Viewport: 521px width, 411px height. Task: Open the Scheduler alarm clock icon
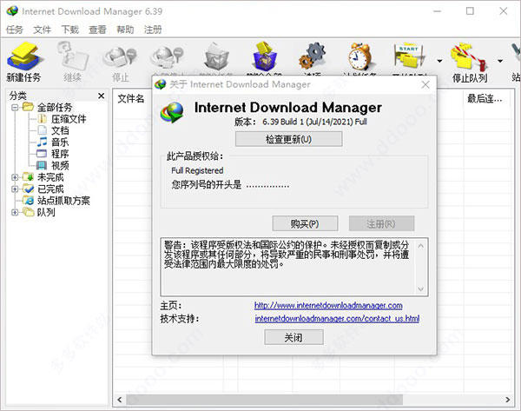(360, 56)
